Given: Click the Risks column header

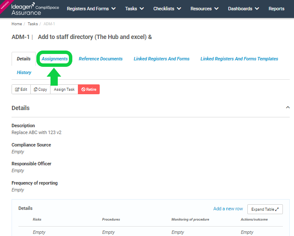Looking at the screenshot, I should pos(37,219).
